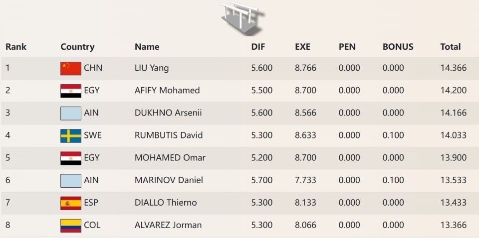
Task: Click ALVAREZ Jorman's name
Action: 168,225
